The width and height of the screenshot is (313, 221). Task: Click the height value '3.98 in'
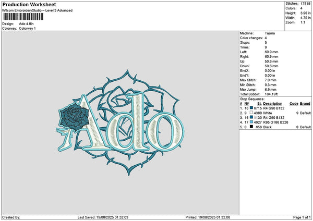tap(305, 13)
